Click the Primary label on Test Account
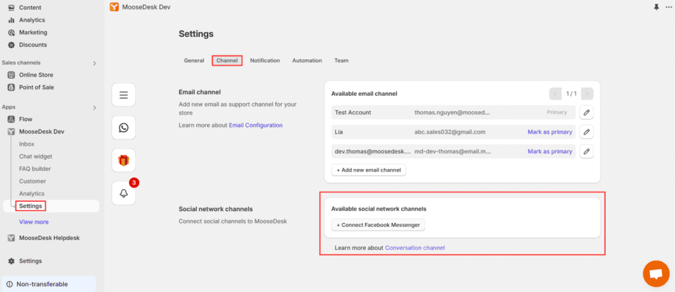The height and width of the screenshot is (292, 675). click(x=556, y=112)
